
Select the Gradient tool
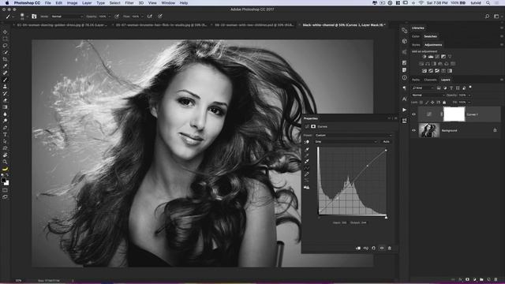coord(5,107)
